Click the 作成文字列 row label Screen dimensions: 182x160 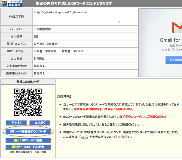[16, 17]
